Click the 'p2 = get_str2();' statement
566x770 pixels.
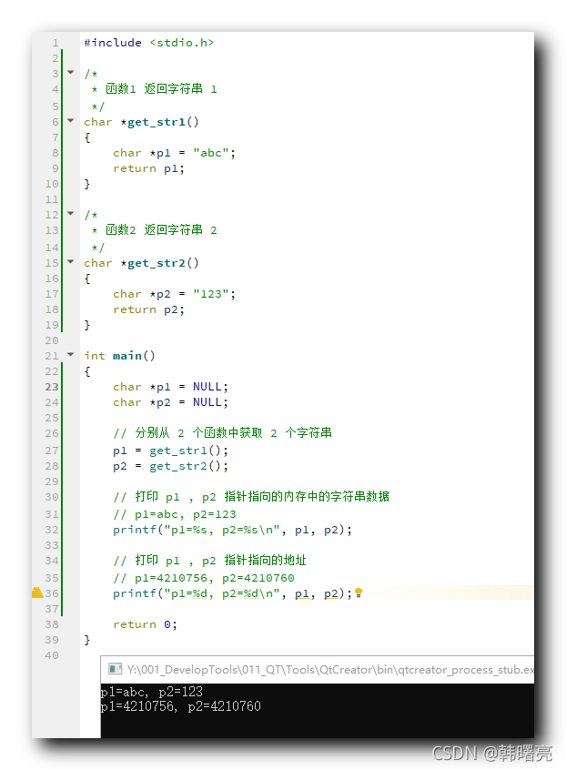[170, 466]
